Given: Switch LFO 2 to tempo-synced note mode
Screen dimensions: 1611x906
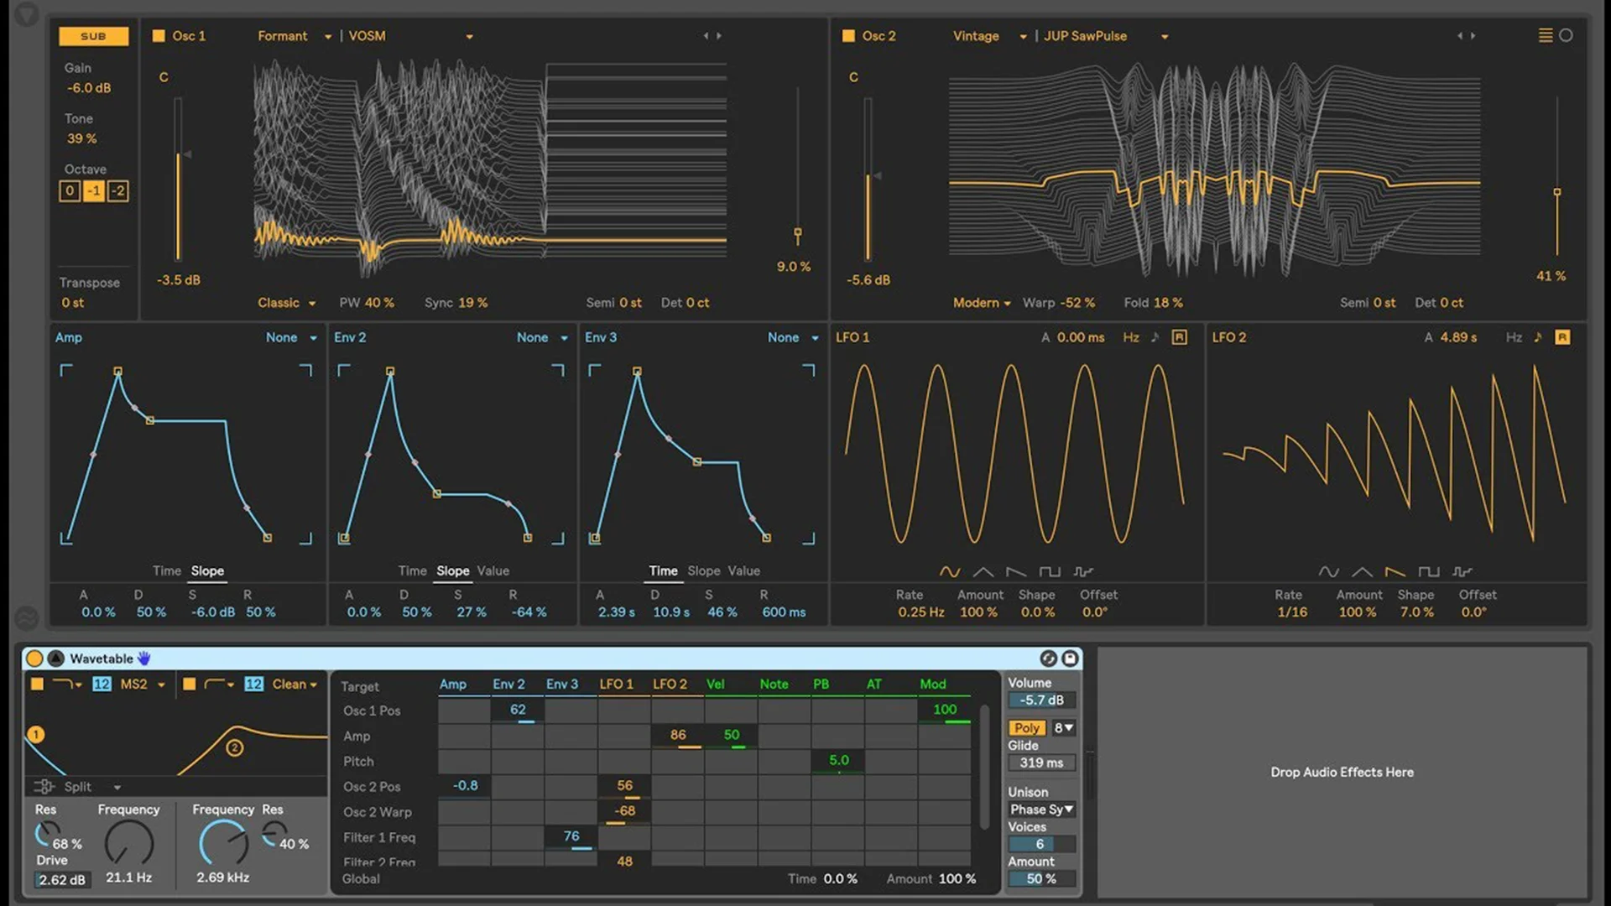Looking at the screenshot, I should pos(1537,337).
